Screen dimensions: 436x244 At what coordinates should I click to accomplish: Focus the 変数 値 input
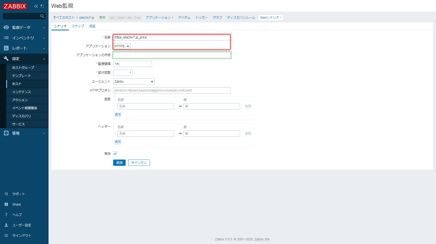(x=212, y=106)
